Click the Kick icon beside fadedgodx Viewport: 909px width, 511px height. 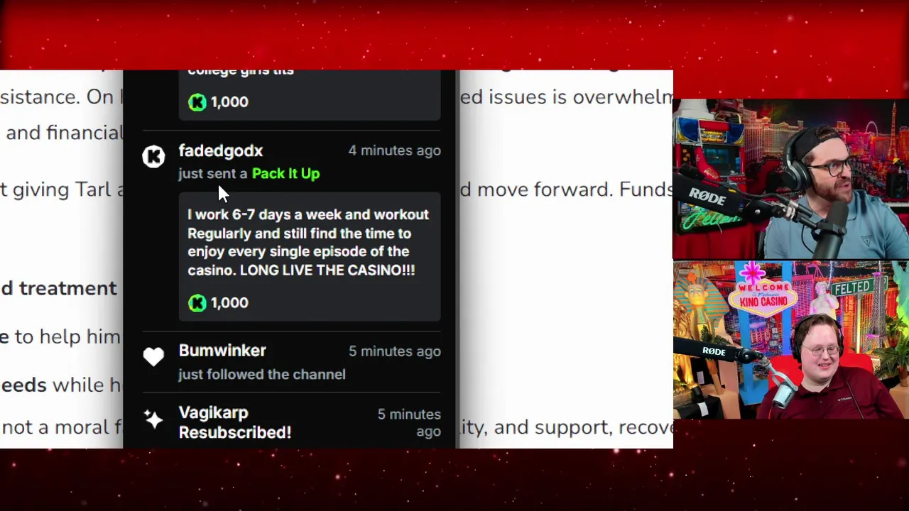[153, 156]
